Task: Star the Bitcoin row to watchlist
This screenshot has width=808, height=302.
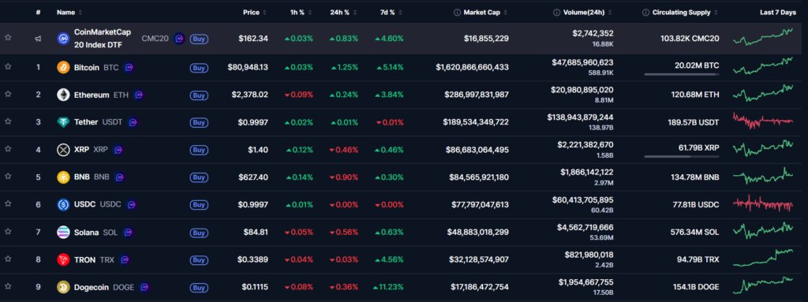Action: coord(8,67)
